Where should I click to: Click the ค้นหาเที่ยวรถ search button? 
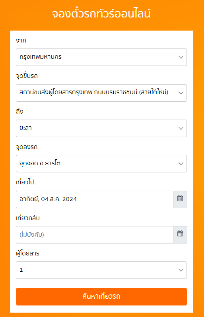tap(101, 297)
